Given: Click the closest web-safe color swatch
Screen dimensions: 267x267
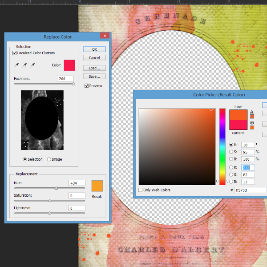Looking at the screenshot, I should point(252,128).
